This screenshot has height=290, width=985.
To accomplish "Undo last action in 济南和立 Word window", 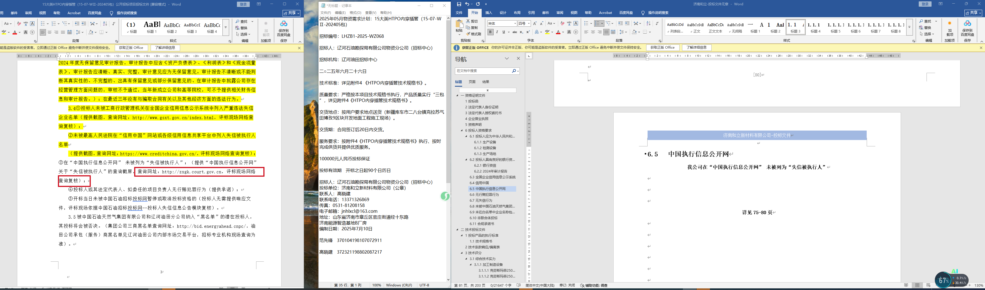I will click(467, 4).
